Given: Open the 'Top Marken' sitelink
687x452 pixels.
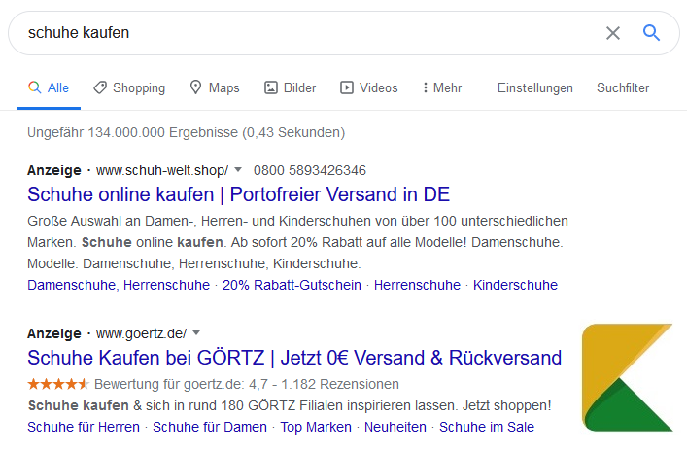Looking at the screenshot, I should click(x=316, y=427).
